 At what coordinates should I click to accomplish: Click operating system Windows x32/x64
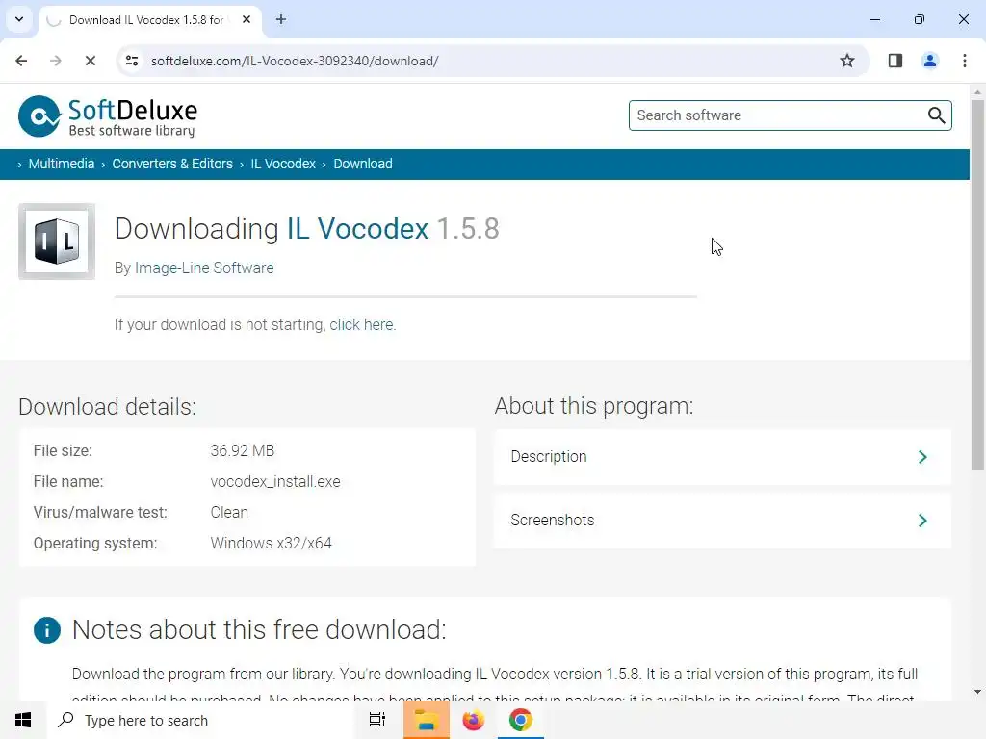tap(271, 543)
